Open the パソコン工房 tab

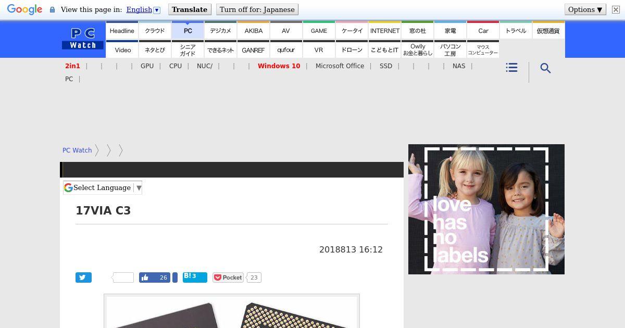coord(450,49)
